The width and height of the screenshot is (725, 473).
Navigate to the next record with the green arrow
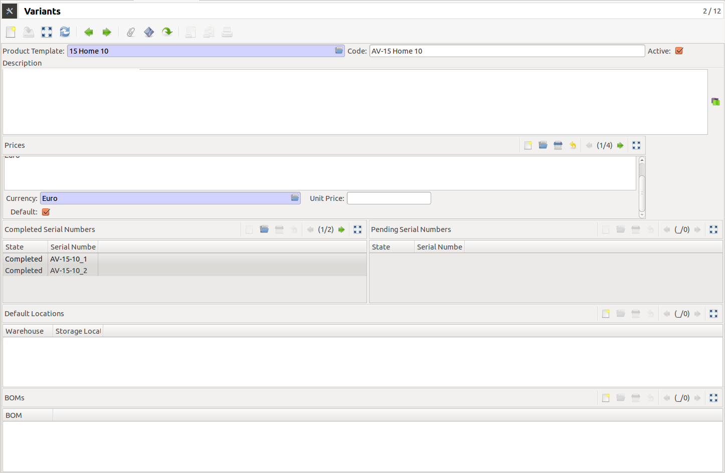[x=106, y=32]
